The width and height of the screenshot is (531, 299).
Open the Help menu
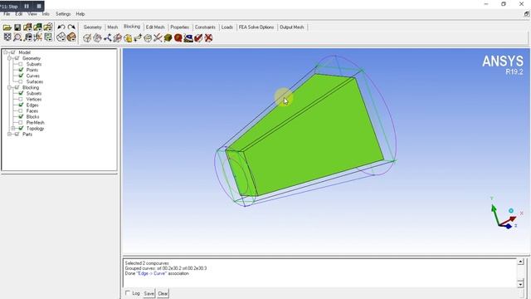pos(80,14)
